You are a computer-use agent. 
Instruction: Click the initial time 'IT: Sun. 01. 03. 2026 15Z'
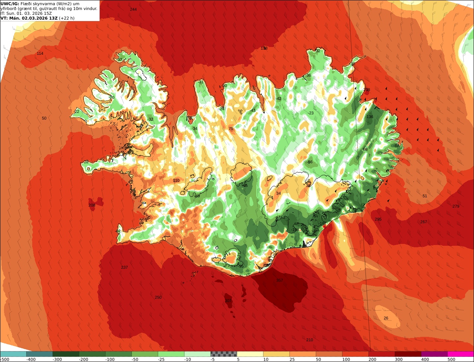[x=26, y=13]
